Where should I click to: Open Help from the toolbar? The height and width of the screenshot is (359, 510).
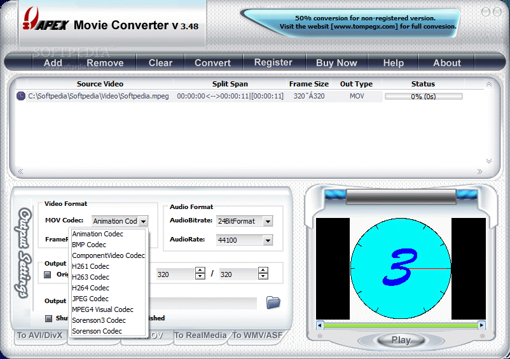(393, 63)
